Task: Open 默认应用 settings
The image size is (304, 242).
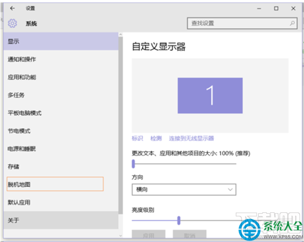Action: [61, 202]
